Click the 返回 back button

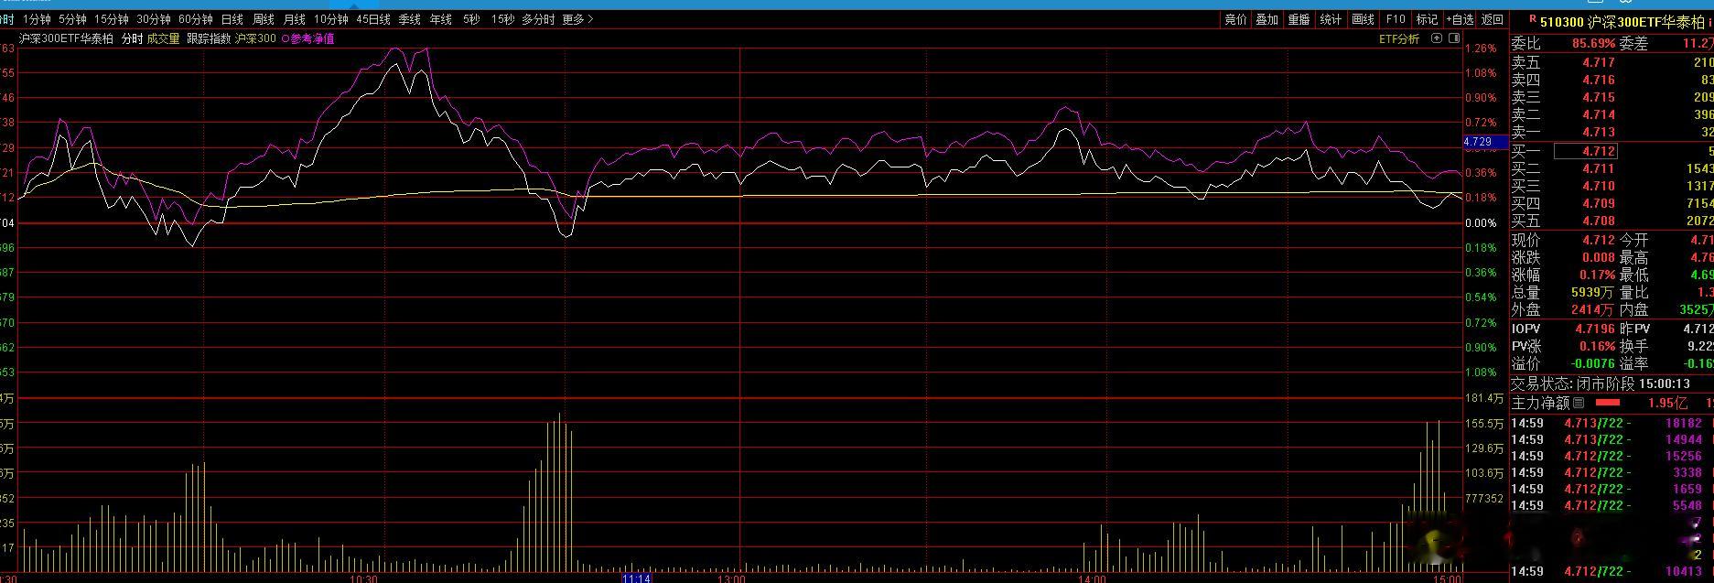[x=1493, y=19]
